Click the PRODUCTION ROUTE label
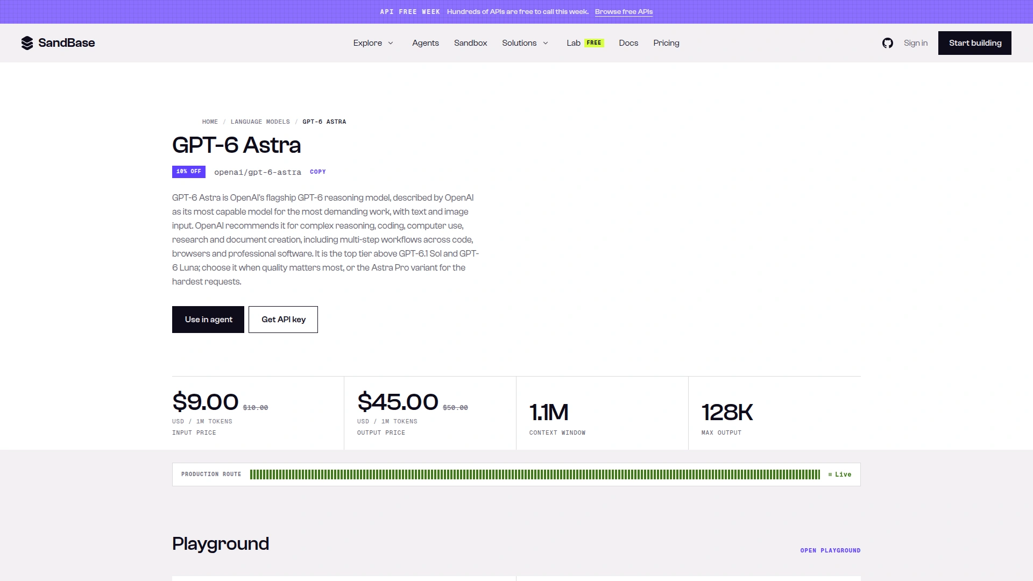Image resolution: width=1033 pixels, height=581 pixels. 211,474
